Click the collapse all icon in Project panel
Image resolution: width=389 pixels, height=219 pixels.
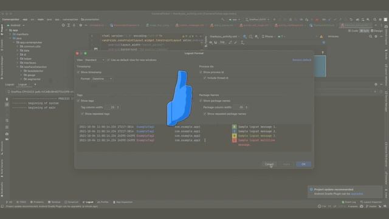coord(74,26)
